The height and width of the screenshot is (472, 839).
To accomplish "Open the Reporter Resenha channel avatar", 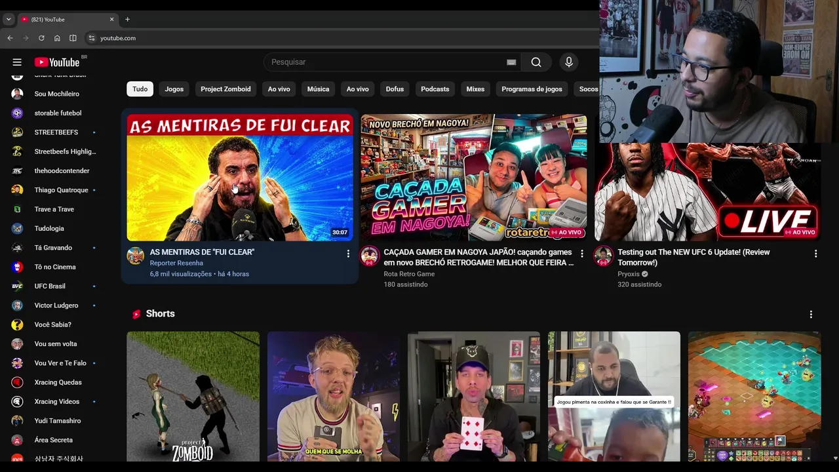I will tap(136, 256).
